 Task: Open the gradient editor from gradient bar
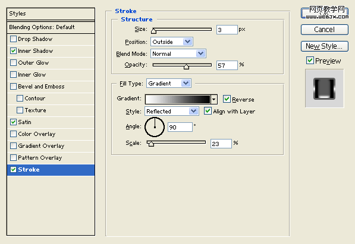[x=178, y=99]
